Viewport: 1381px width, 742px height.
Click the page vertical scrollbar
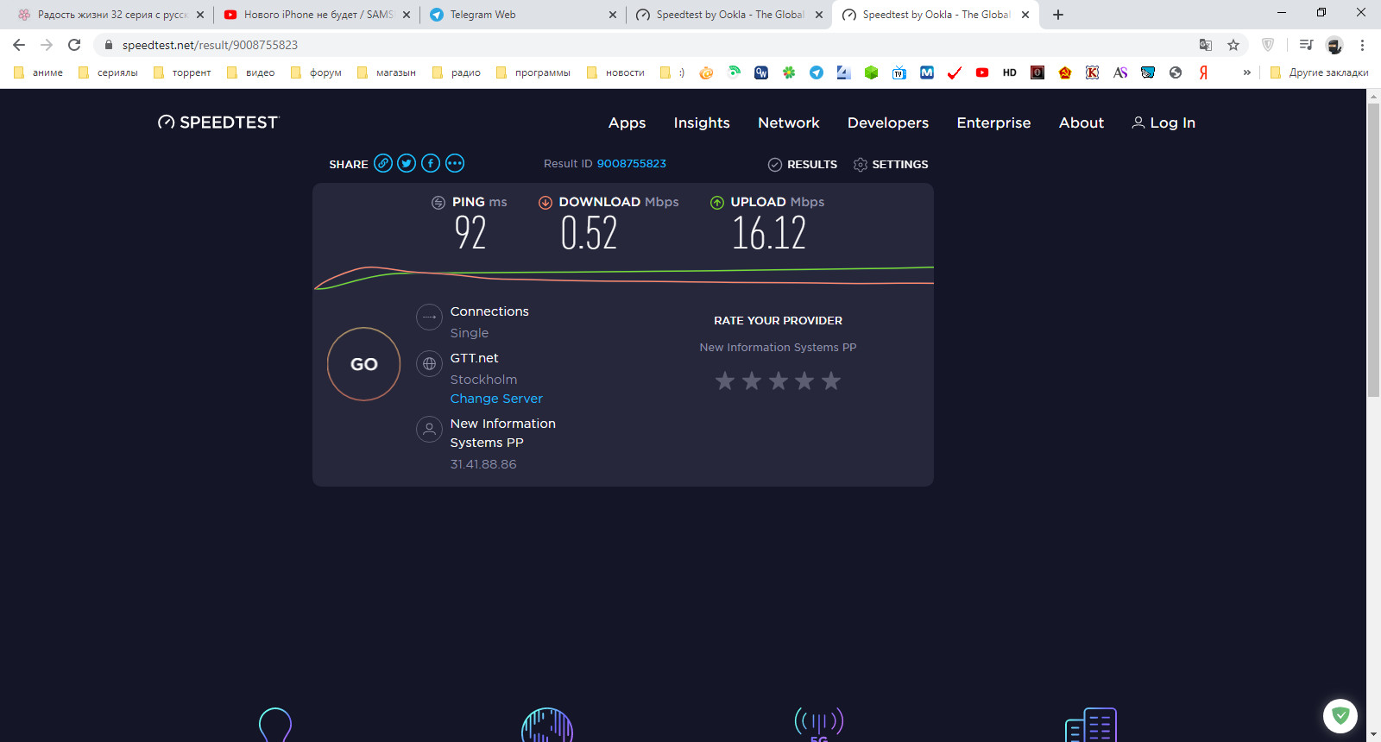[1373, 250]
